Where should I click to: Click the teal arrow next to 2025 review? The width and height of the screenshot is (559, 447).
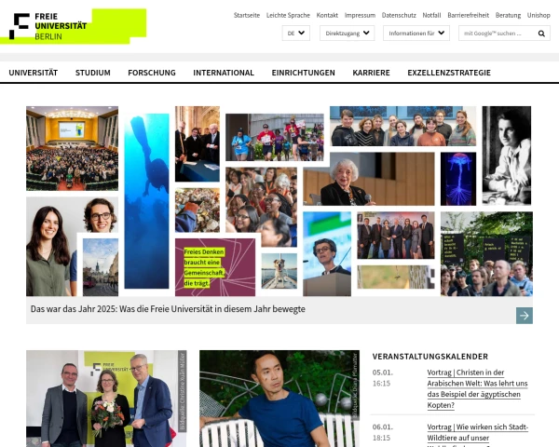tap(524, 316)
